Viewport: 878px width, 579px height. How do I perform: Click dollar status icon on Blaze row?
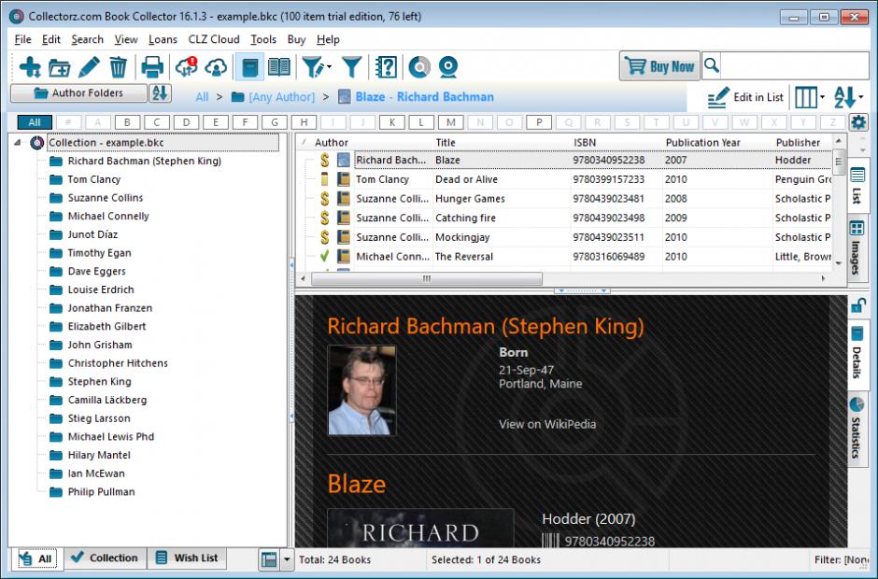(x=324, y=160)
